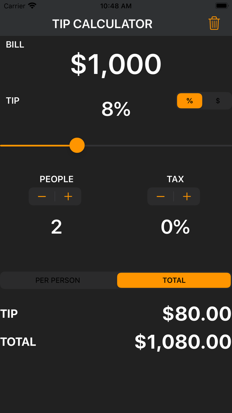The width and height of the screenshot is (232, 413).
Task: Tap the 0% tax value display
Action: [x=175, y=227]
